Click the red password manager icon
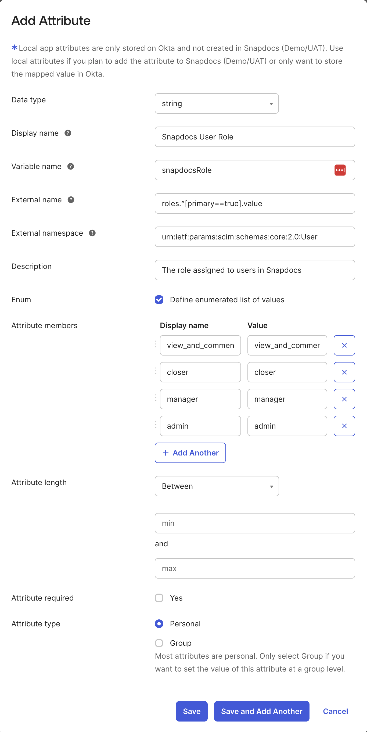 point(340,170)
